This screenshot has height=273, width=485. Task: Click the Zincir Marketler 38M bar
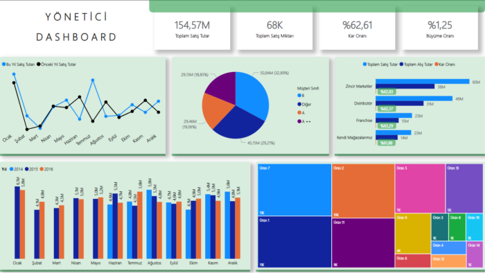(405, 87)
